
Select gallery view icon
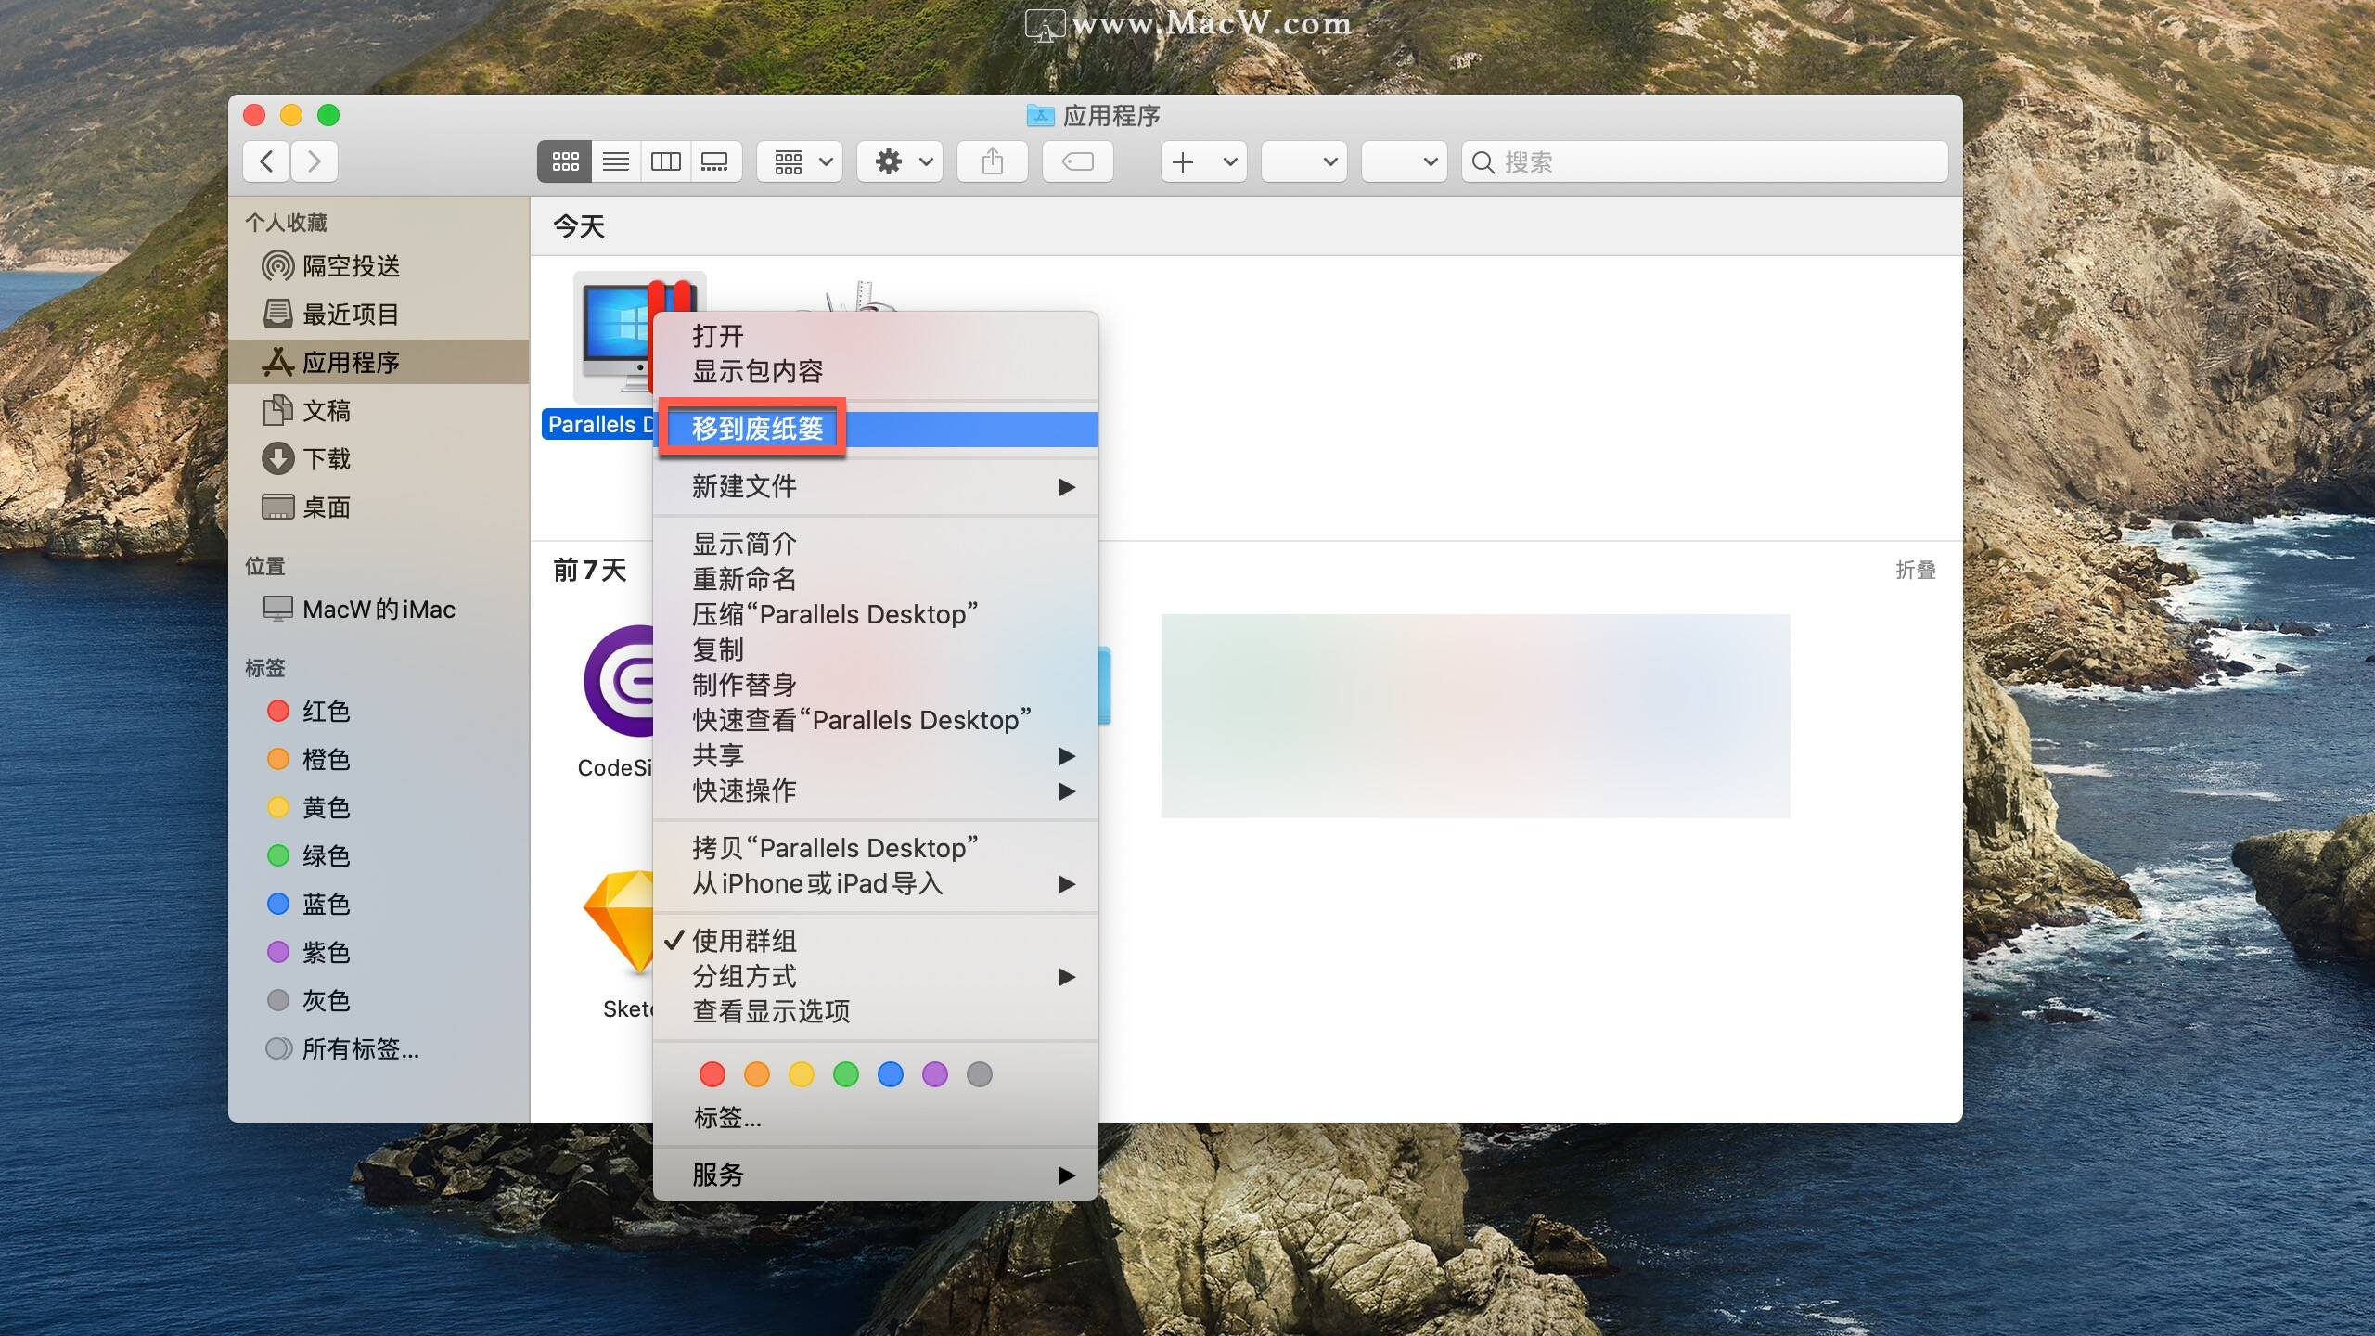[x=714, y=162]
